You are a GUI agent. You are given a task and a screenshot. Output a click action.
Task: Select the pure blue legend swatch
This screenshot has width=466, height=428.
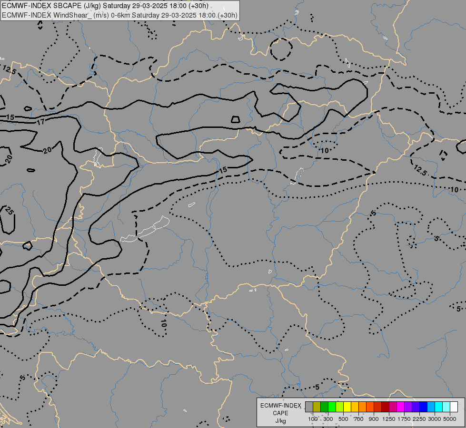[424, 407]
